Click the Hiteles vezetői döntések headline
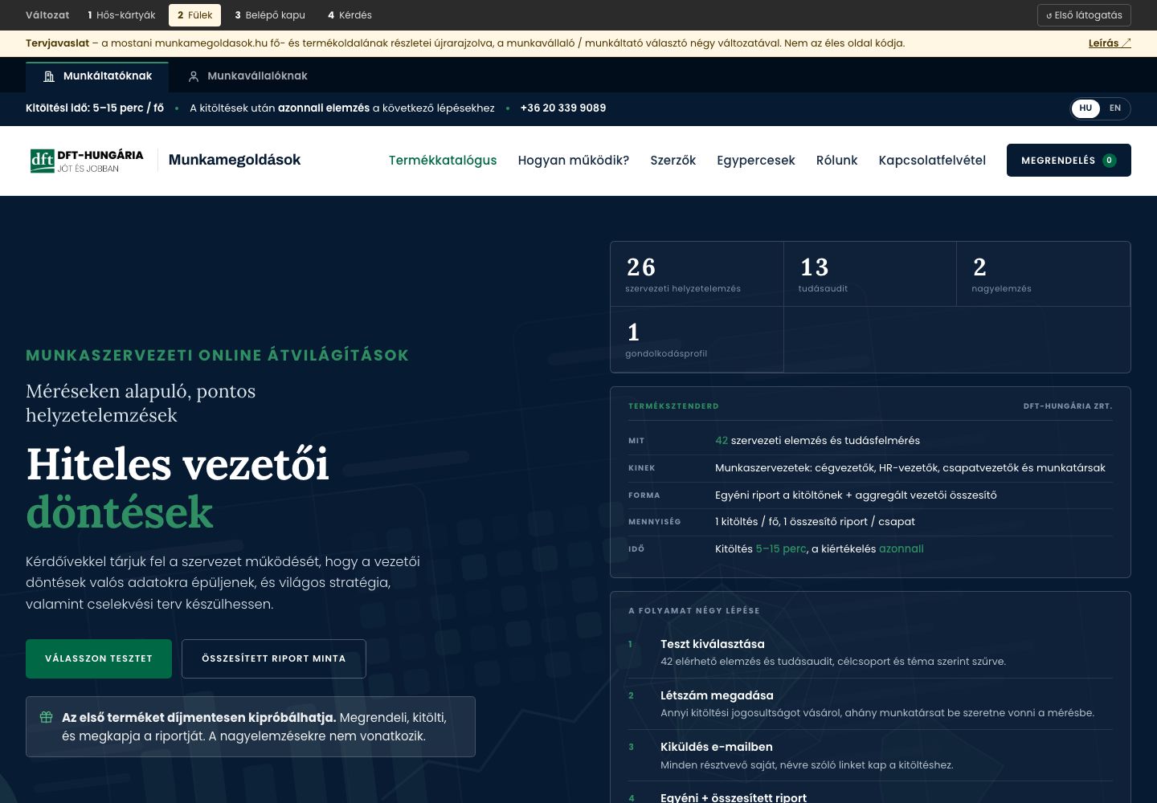 point(178,488)
